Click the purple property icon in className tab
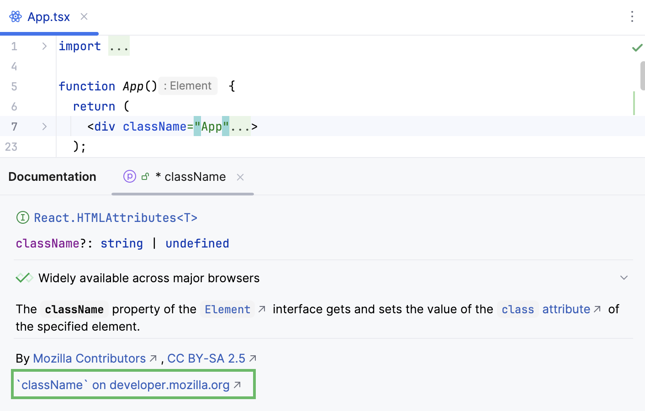 click(x=129, y=177)
